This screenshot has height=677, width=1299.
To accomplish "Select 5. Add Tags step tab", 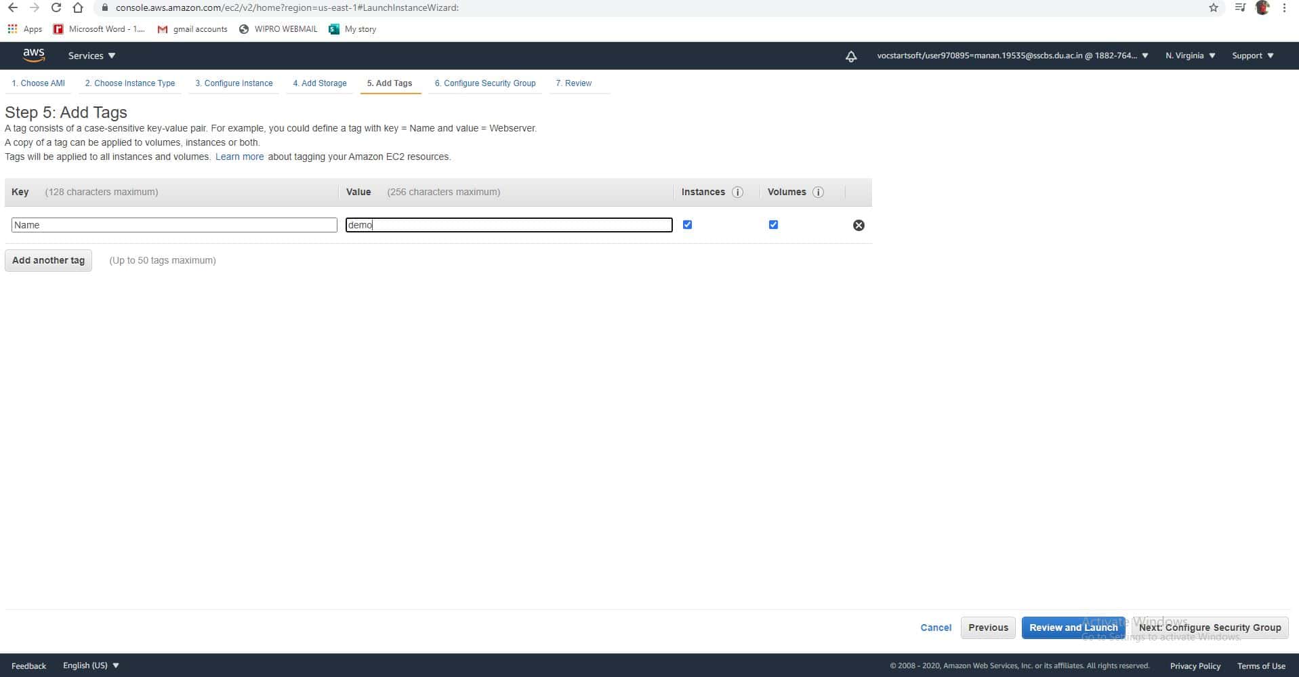I will point(390,83).
